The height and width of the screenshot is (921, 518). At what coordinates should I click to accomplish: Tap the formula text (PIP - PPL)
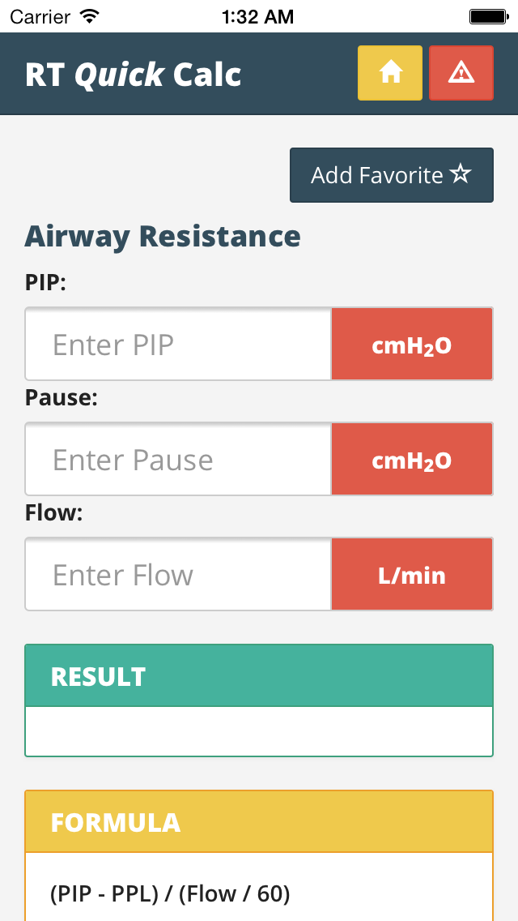(x=170, y=893)
